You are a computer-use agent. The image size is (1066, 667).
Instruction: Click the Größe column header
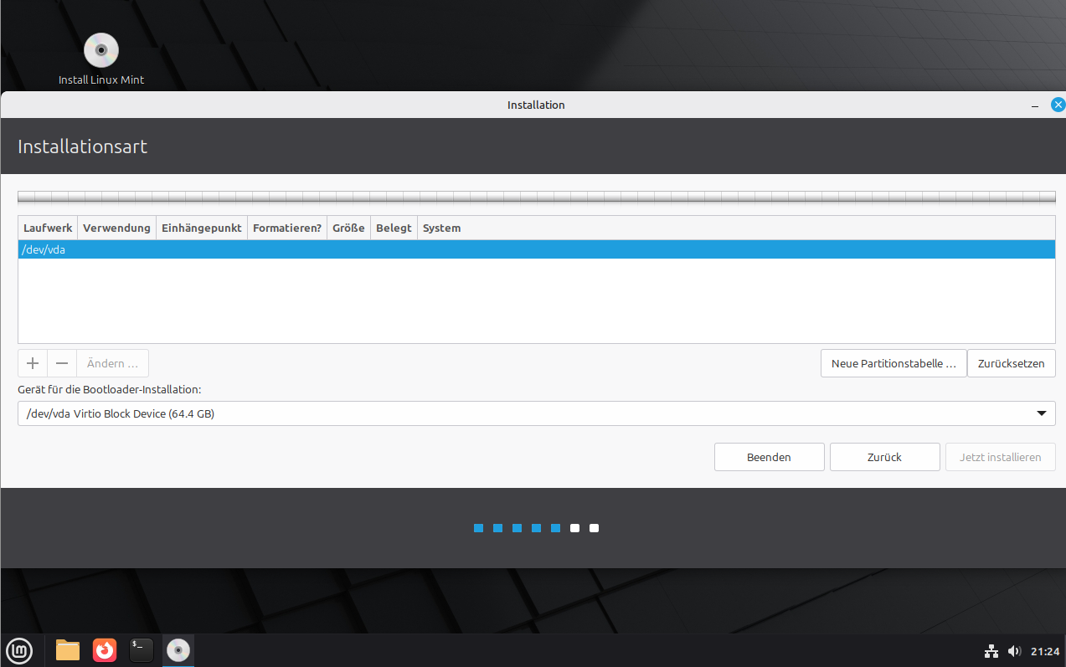tap(348, 228)
